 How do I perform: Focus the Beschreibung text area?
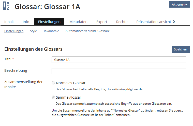click(x=119, y=71)
